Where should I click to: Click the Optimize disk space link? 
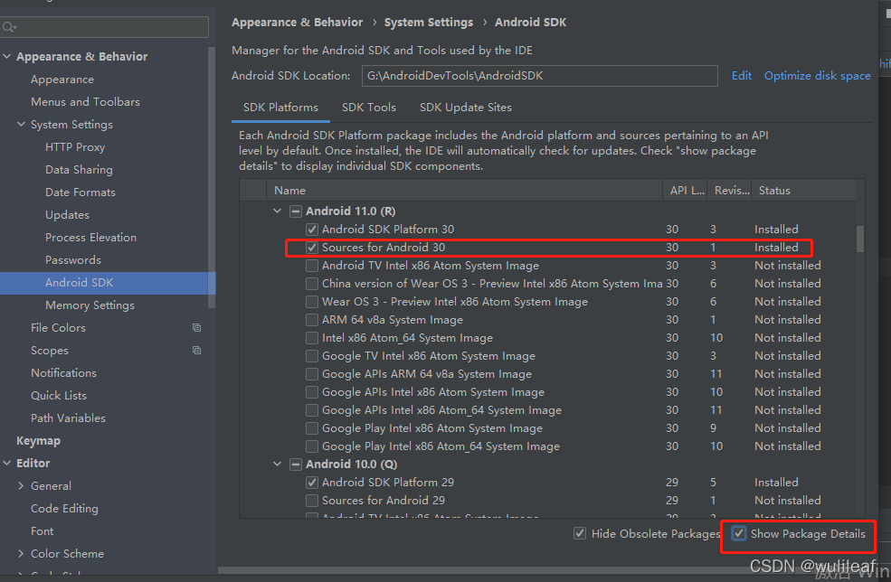[x=817, y=76]
